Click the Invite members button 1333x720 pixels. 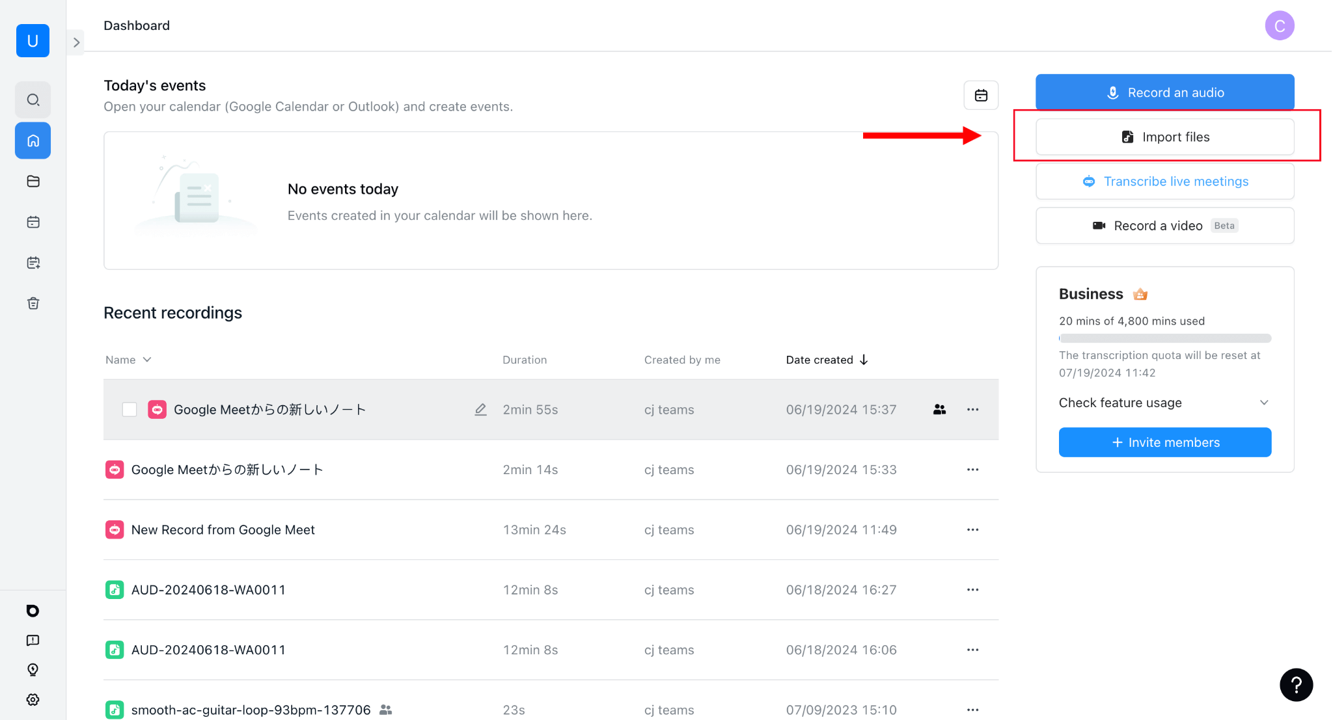[1164, 442]
